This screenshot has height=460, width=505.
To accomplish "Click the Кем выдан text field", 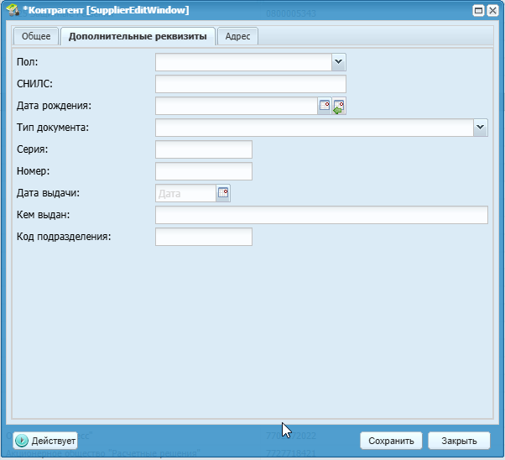I will pyautogui.click(x=321, y=215).
